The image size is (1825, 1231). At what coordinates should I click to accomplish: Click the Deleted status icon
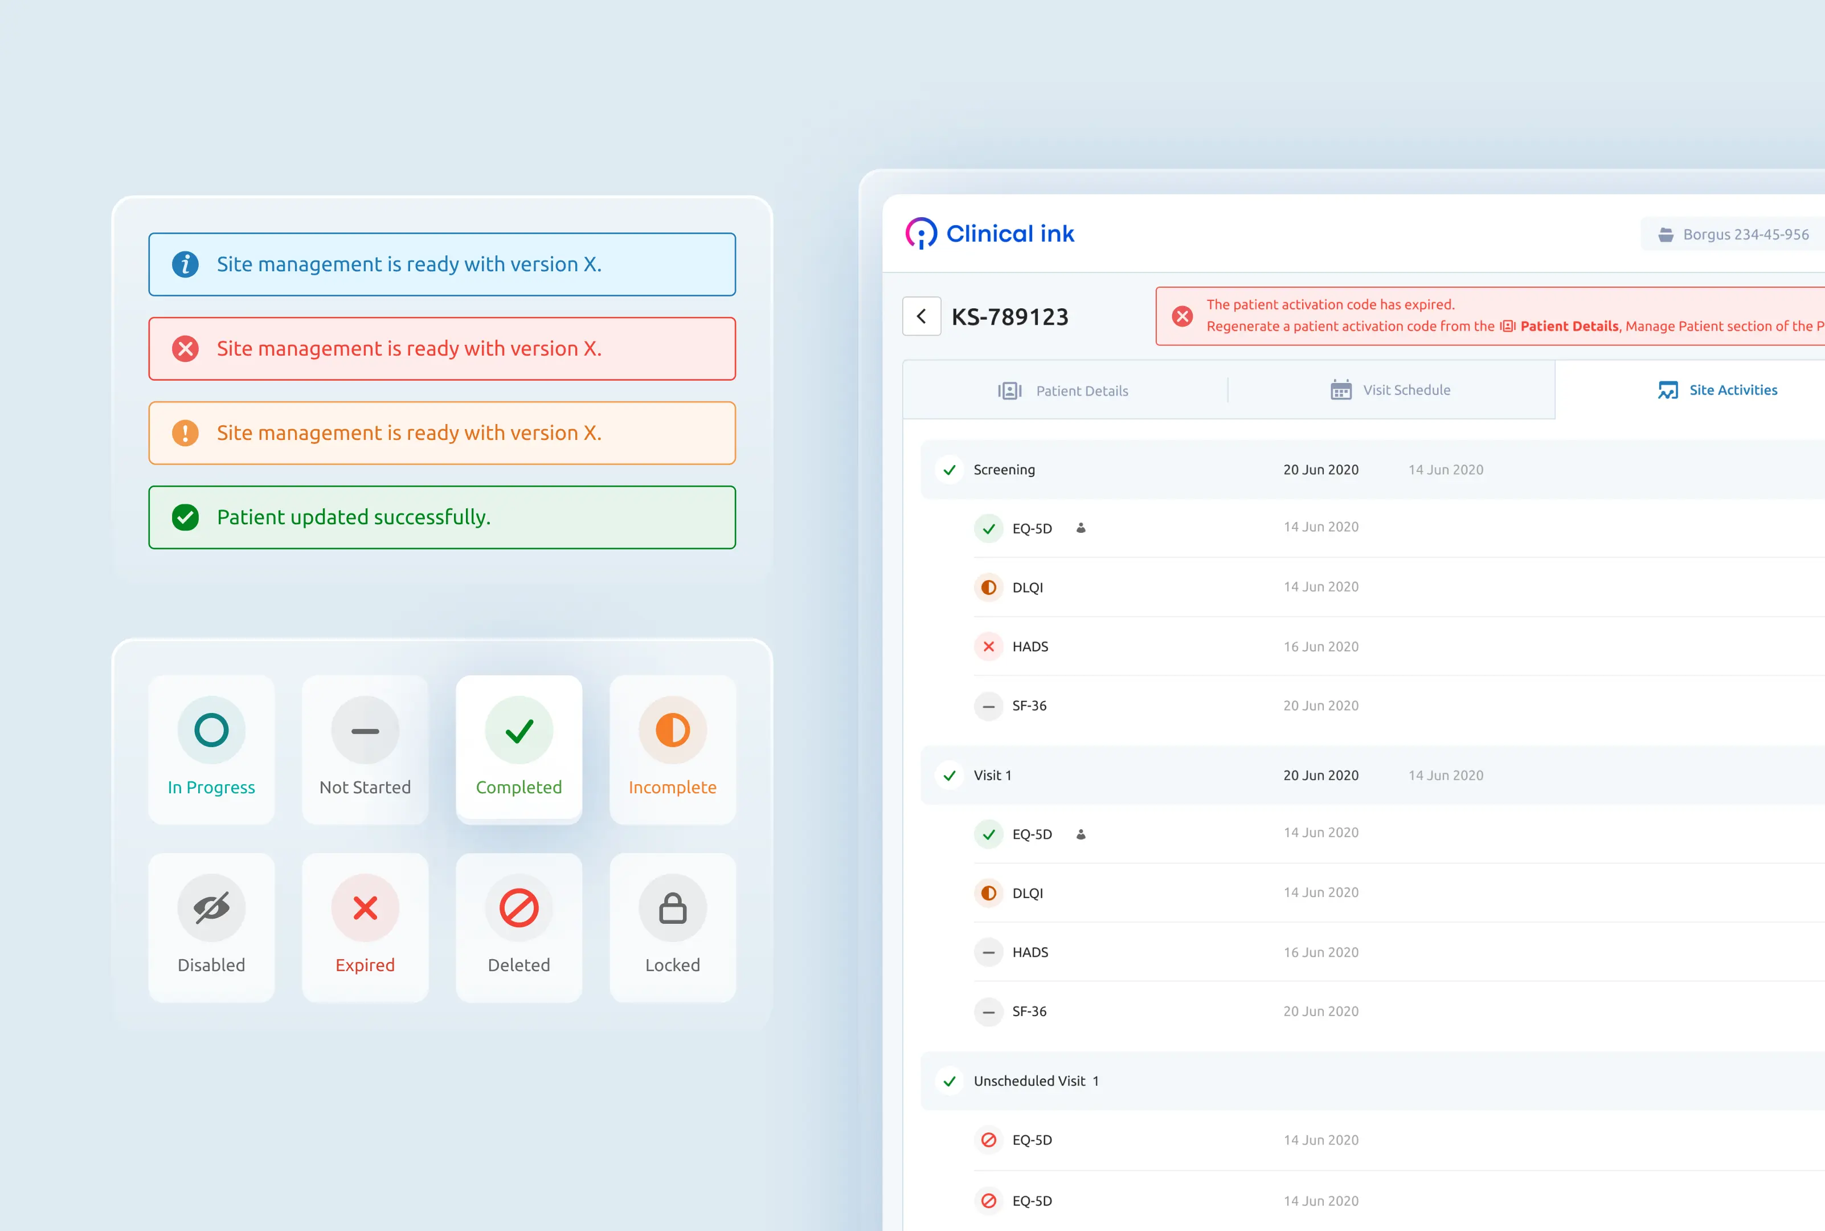[519, 907]
